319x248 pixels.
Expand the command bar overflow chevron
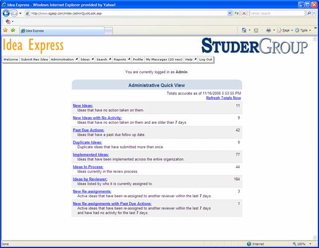pos(316,28)
